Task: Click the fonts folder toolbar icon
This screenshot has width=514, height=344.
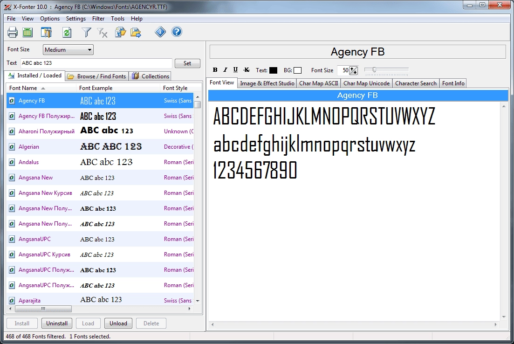Action: (120, 32)
